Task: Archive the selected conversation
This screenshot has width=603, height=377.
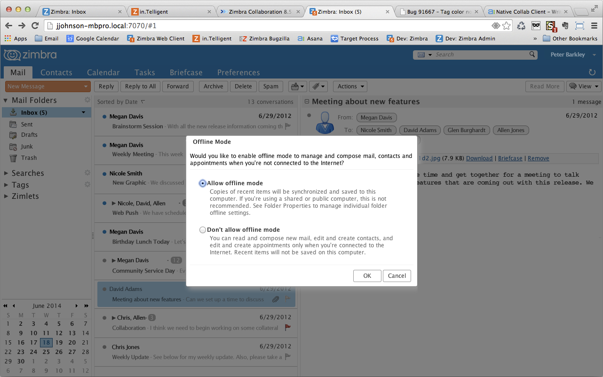Action: tap(213, 86)
